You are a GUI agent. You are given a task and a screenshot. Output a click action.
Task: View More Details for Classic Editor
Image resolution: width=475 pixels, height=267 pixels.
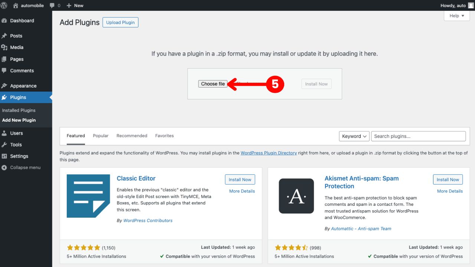pos(242,191)
